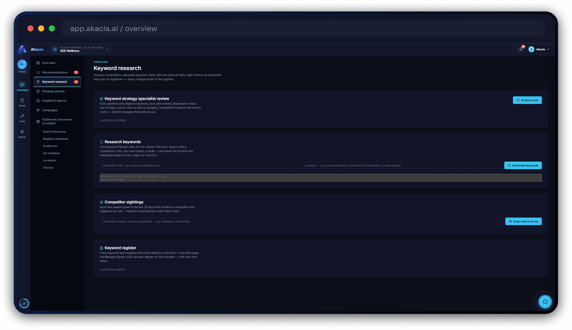This screenshot has height=330, width=572.
Task: Click the optional seed keywords textarea
Action: [x=321, y=178]
